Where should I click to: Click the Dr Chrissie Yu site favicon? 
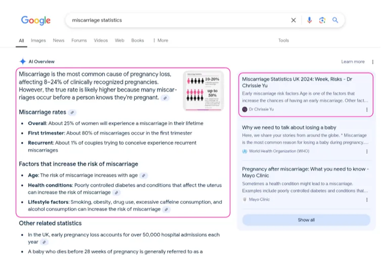pyautogui.click(x=245, y=110)
